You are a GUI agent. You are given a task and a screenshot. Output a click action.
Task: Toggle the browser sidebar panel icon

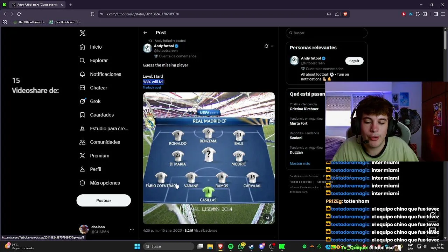[x=436, y=14]
